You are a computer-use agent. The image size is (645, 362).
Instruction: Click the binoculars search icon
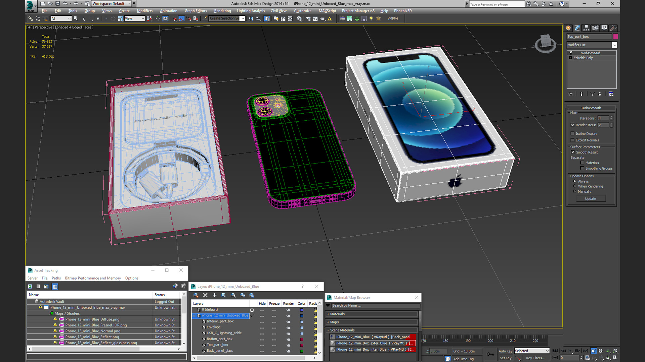pyautogui.click(x=529, y=4)
